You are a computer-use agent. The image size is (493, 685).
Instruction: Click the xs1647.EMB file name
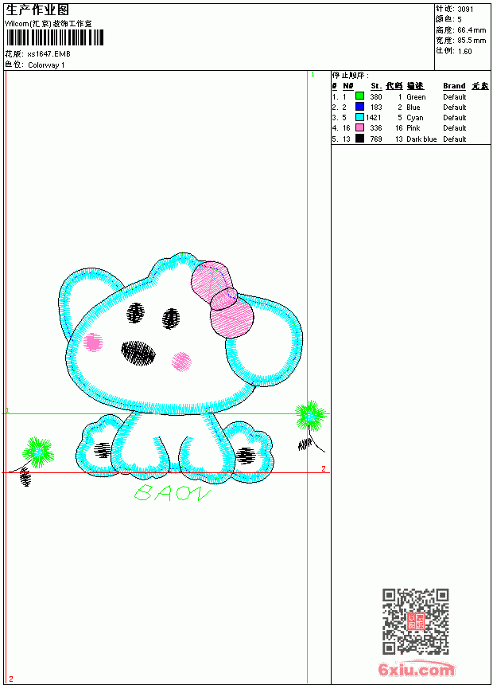tap(49, 54)
